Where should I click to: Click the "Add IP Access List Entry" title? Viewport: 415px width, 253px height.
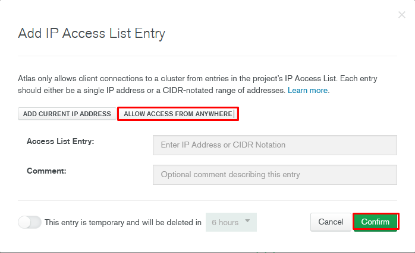pyautogui.click(x=92, y=33)
